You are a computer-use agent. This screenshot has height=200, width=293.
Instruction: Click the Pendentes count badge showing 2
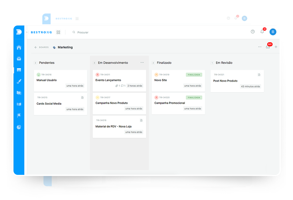pyautogui.click(x=35, y=63)
